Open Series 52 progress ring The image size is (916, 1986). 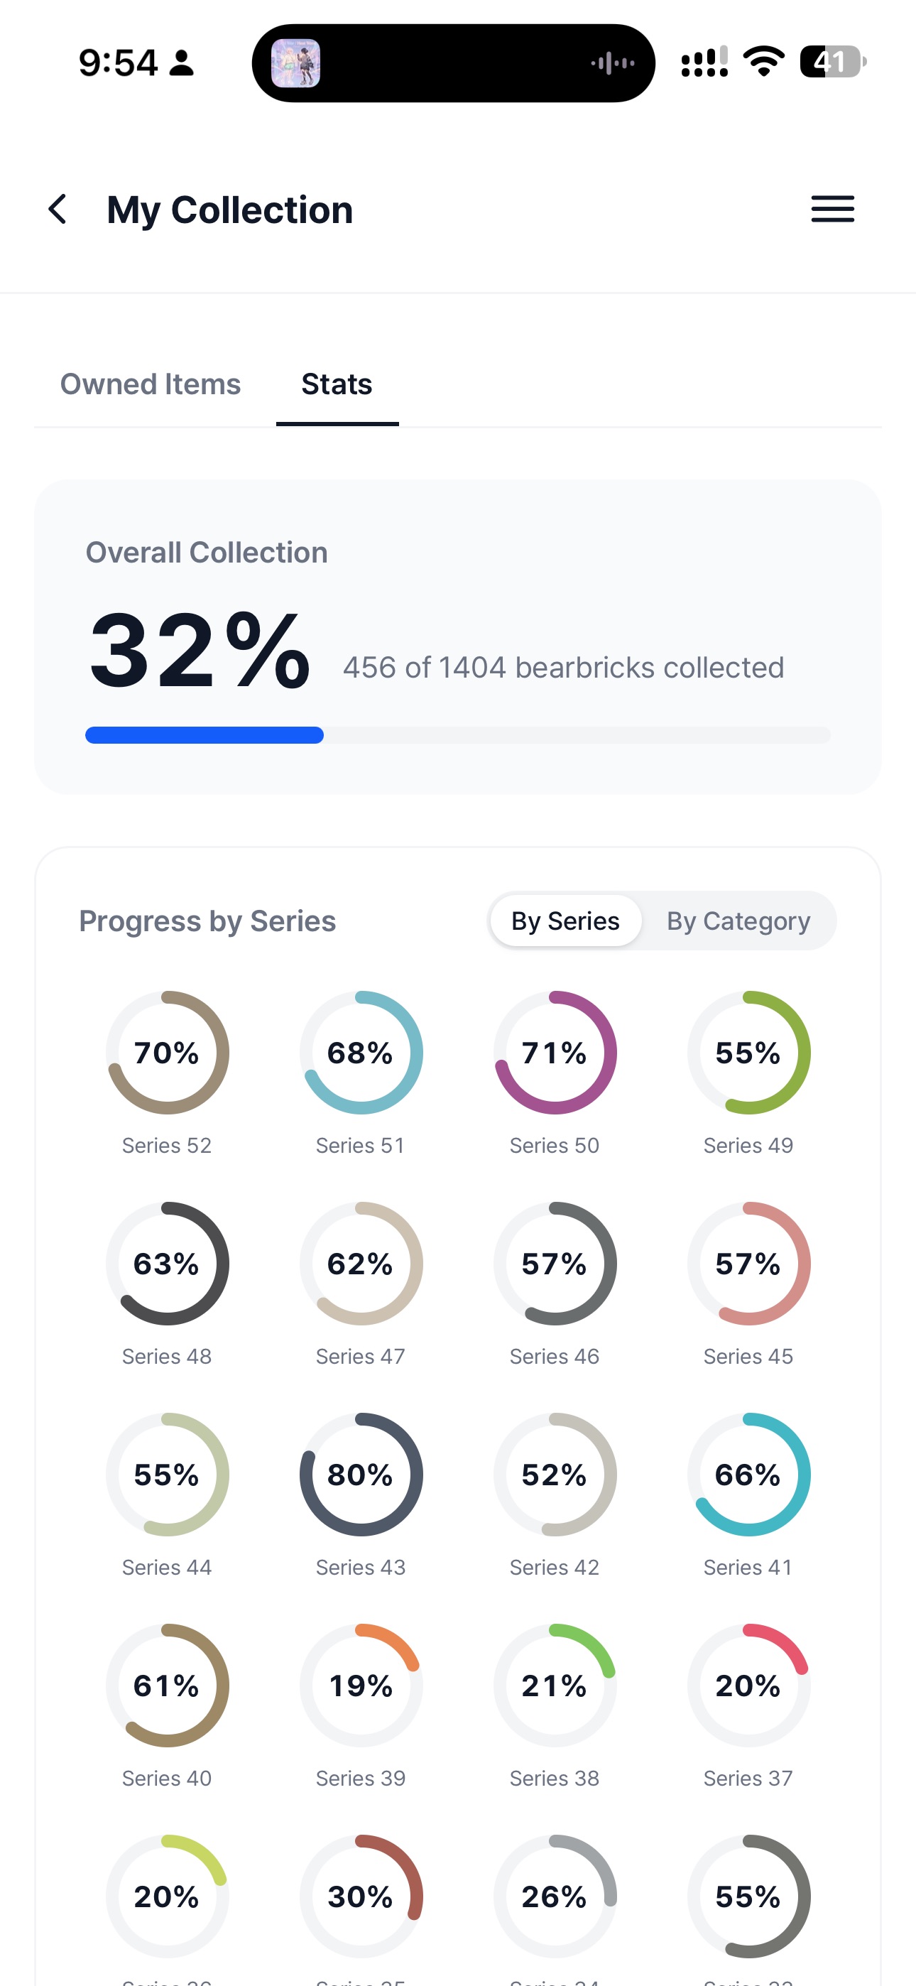click(x=168, y=1053)
